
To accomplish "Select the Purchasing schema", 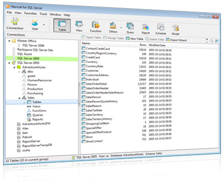I will 35,93.
